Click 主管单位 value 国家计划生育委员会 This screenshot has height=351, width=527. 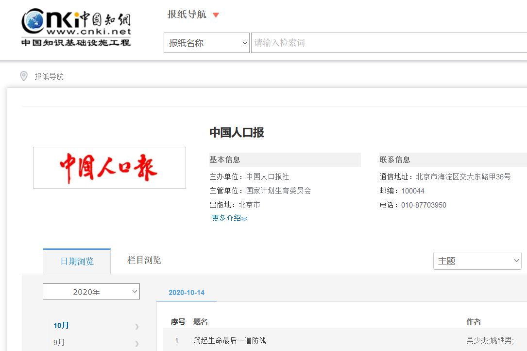click(x=279, y=191)
